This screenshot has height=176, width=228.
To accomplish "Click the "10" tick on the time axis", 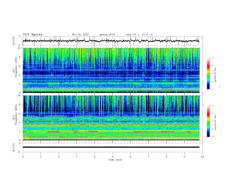I will [x=202, y=157].
